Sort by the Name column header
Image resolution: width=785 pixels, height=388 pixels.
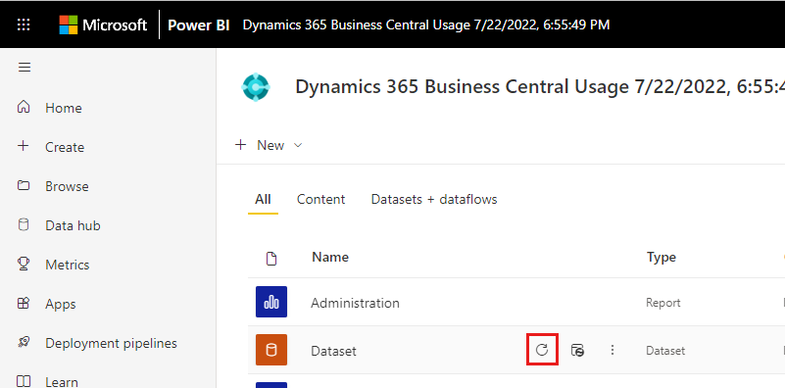pos(330,258)
